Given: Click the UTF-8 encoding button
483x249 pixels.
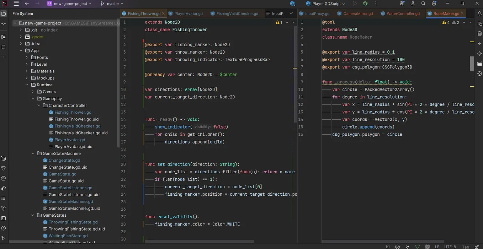Looking at the screenshot, I should click(450, 246).
